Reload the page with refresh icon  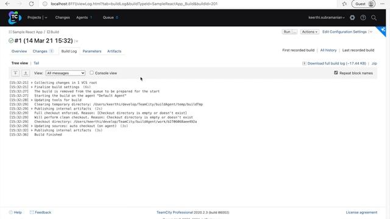tap(31, 4)
